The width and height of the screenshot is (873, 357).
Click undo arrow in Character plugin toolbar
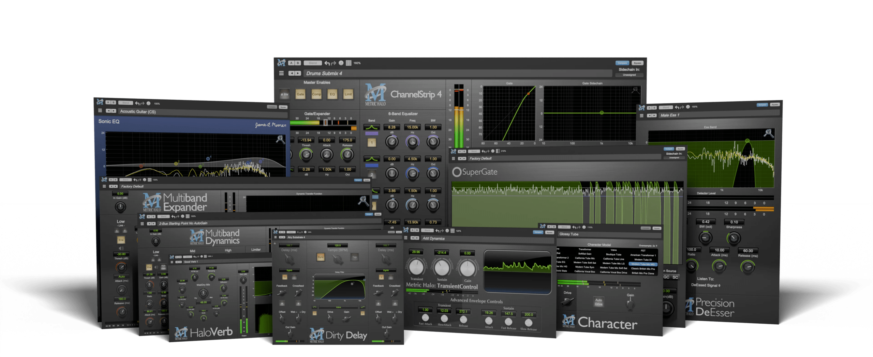pyautogui.click(x=574, y=227)
